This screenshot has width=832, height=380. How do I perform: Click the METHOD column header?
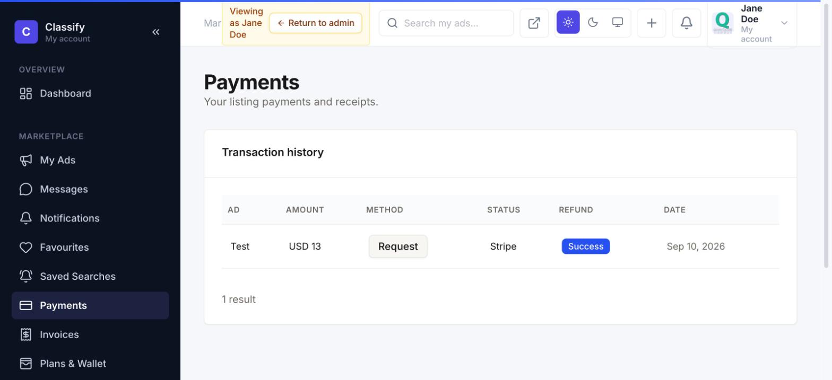click(385, 210)
